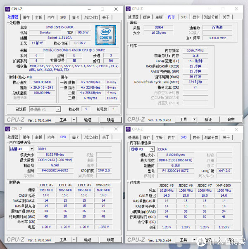This screenshot has width=248, height=249.
Task: Open 内存 tab in processor window
Action: (51, 17)
